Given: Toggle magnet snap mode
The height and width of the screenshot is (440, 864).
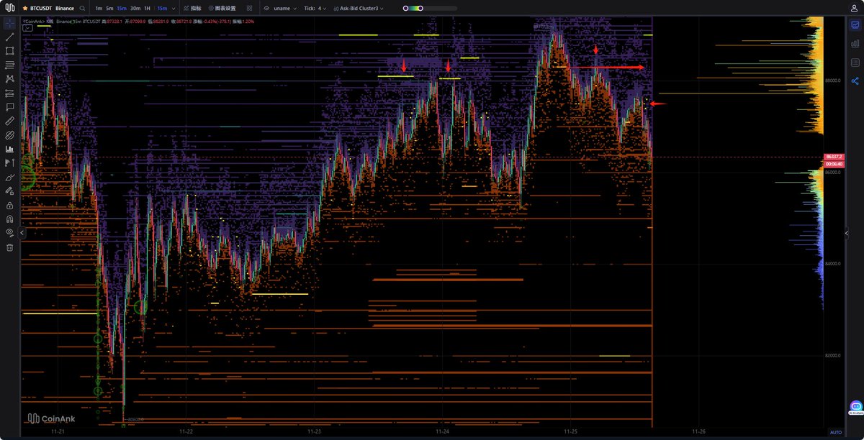Looking at the screenshot, I should (9, 219).
